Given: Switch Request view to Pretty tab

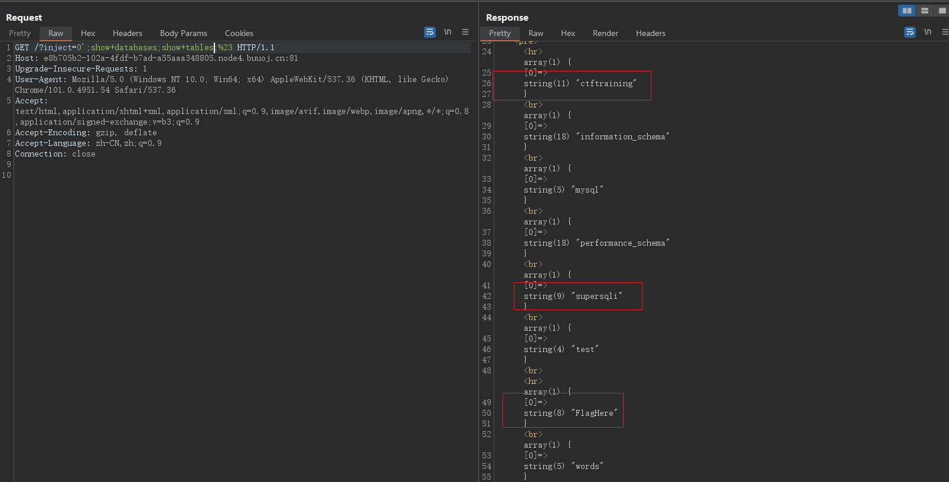Looking at the screenshot, I should tap(19, 33).
